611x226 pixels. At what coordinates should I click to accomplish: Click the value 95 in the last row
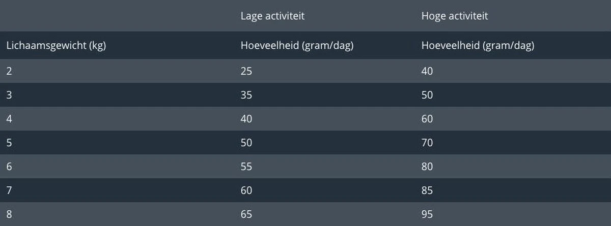(427, 214)
